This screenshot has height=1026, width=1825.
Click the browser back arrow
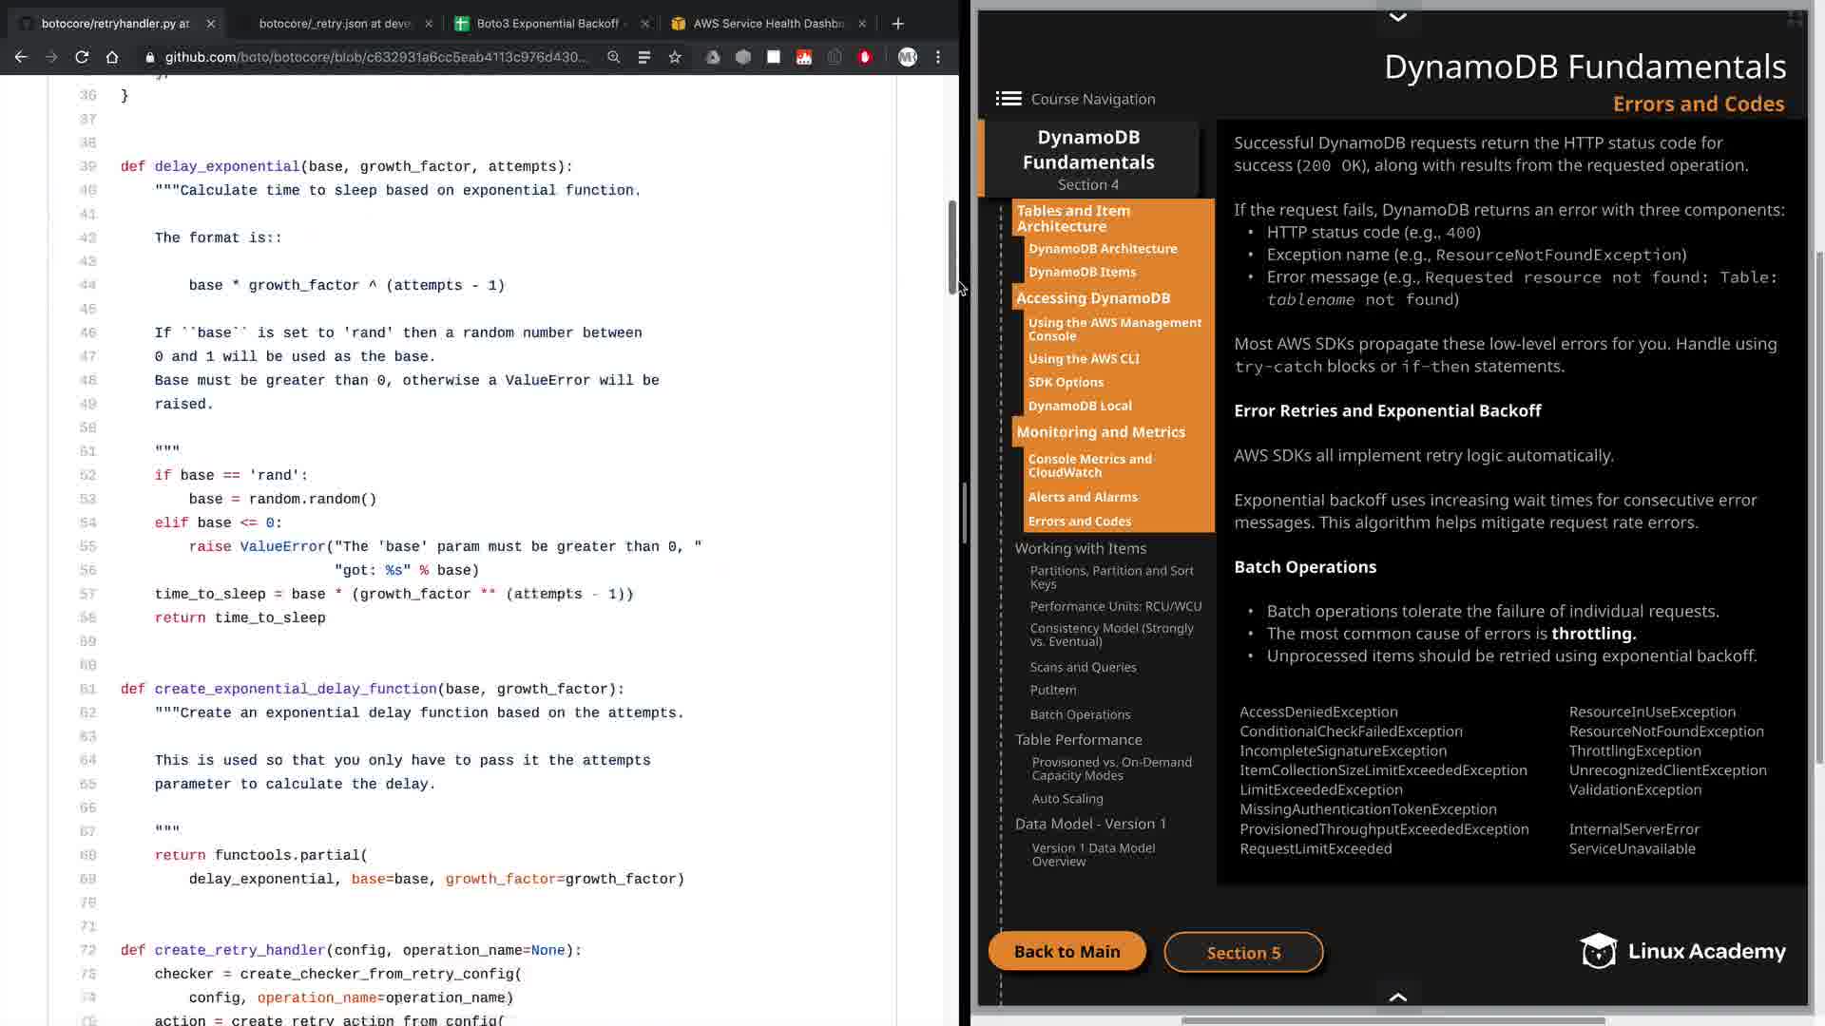(x=21, y=57)
